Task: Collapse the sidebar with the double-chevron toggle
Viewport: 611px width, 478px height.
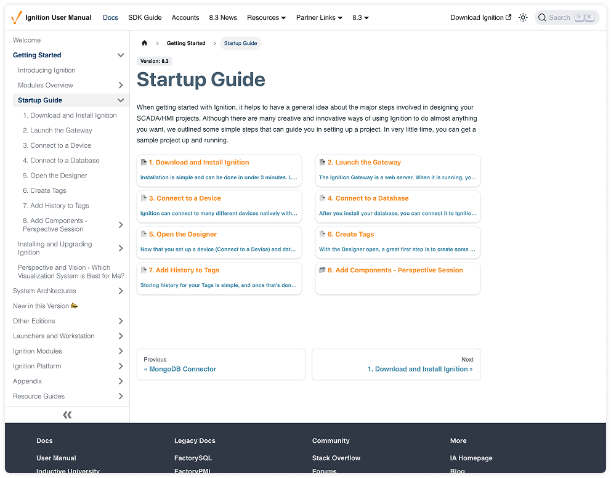Action: (67, 415)
